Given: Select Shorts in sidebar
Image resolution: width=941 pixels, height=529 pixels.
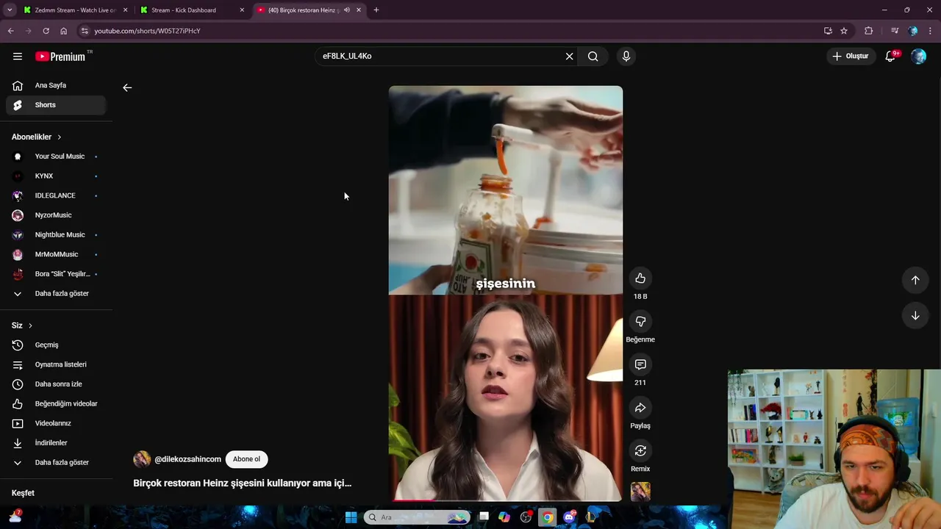Looking at the screenshot, I should pyautogui.click(x=56, y=105).
